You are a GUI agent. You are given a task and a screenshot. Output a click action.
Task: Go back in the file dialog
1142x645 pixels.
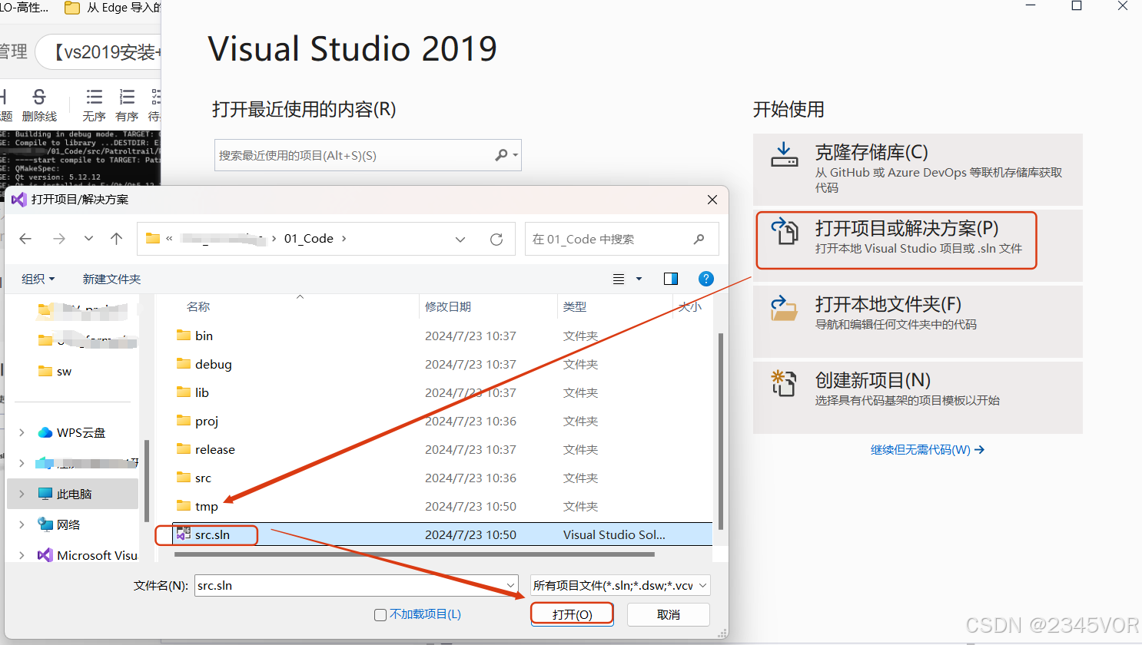pyautogui.click(x=25, y=239)
